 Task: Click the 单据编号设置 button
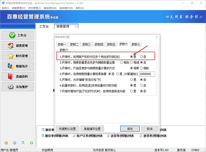(92, 129)
